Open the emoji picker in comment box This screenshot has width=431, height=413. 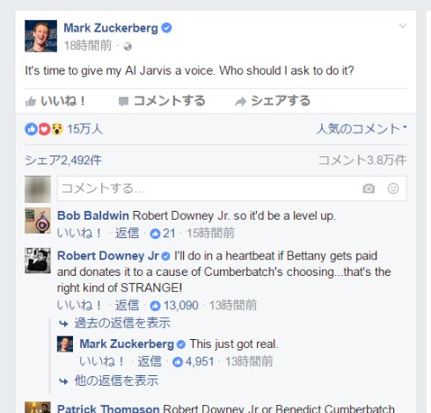pos(393,188)
